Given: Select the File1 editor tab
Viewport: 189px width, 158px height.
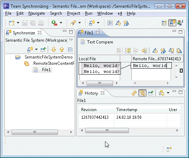Looking at the screenshot, I should [89, 33].
